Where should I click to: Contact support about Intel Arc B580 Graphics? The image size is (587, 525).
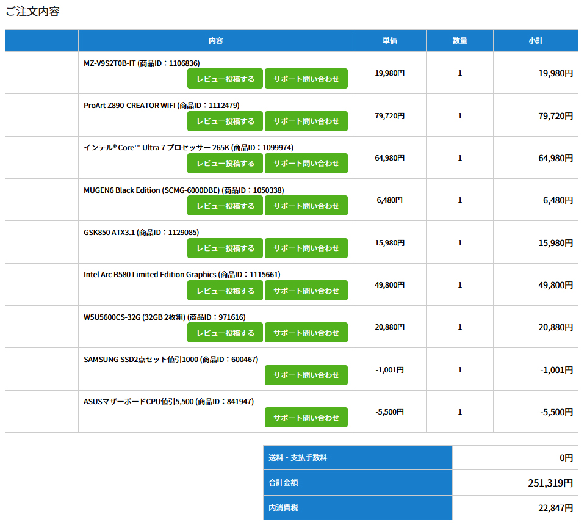point(306,291)
